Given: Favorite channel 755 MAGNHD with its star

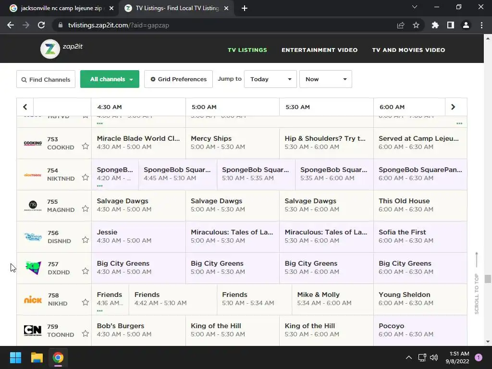Looking at the screenshot, I should [86, 209].
